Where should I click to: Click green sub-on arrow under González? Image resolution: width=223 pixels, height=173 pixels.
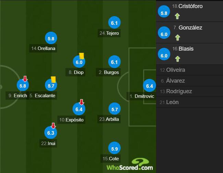(x=177, y=37)
